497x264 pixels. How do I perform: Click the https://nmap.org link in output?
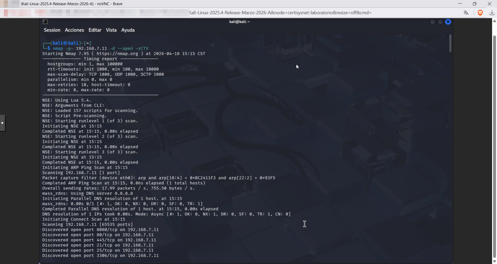pyautogui.click(x=117, y=54)
